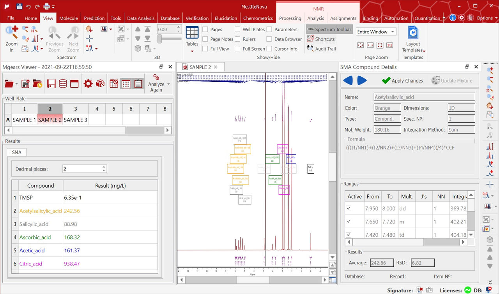Open the Entire Window page zoom dropdown
The image size is (499, 294).
click(376, 32)
